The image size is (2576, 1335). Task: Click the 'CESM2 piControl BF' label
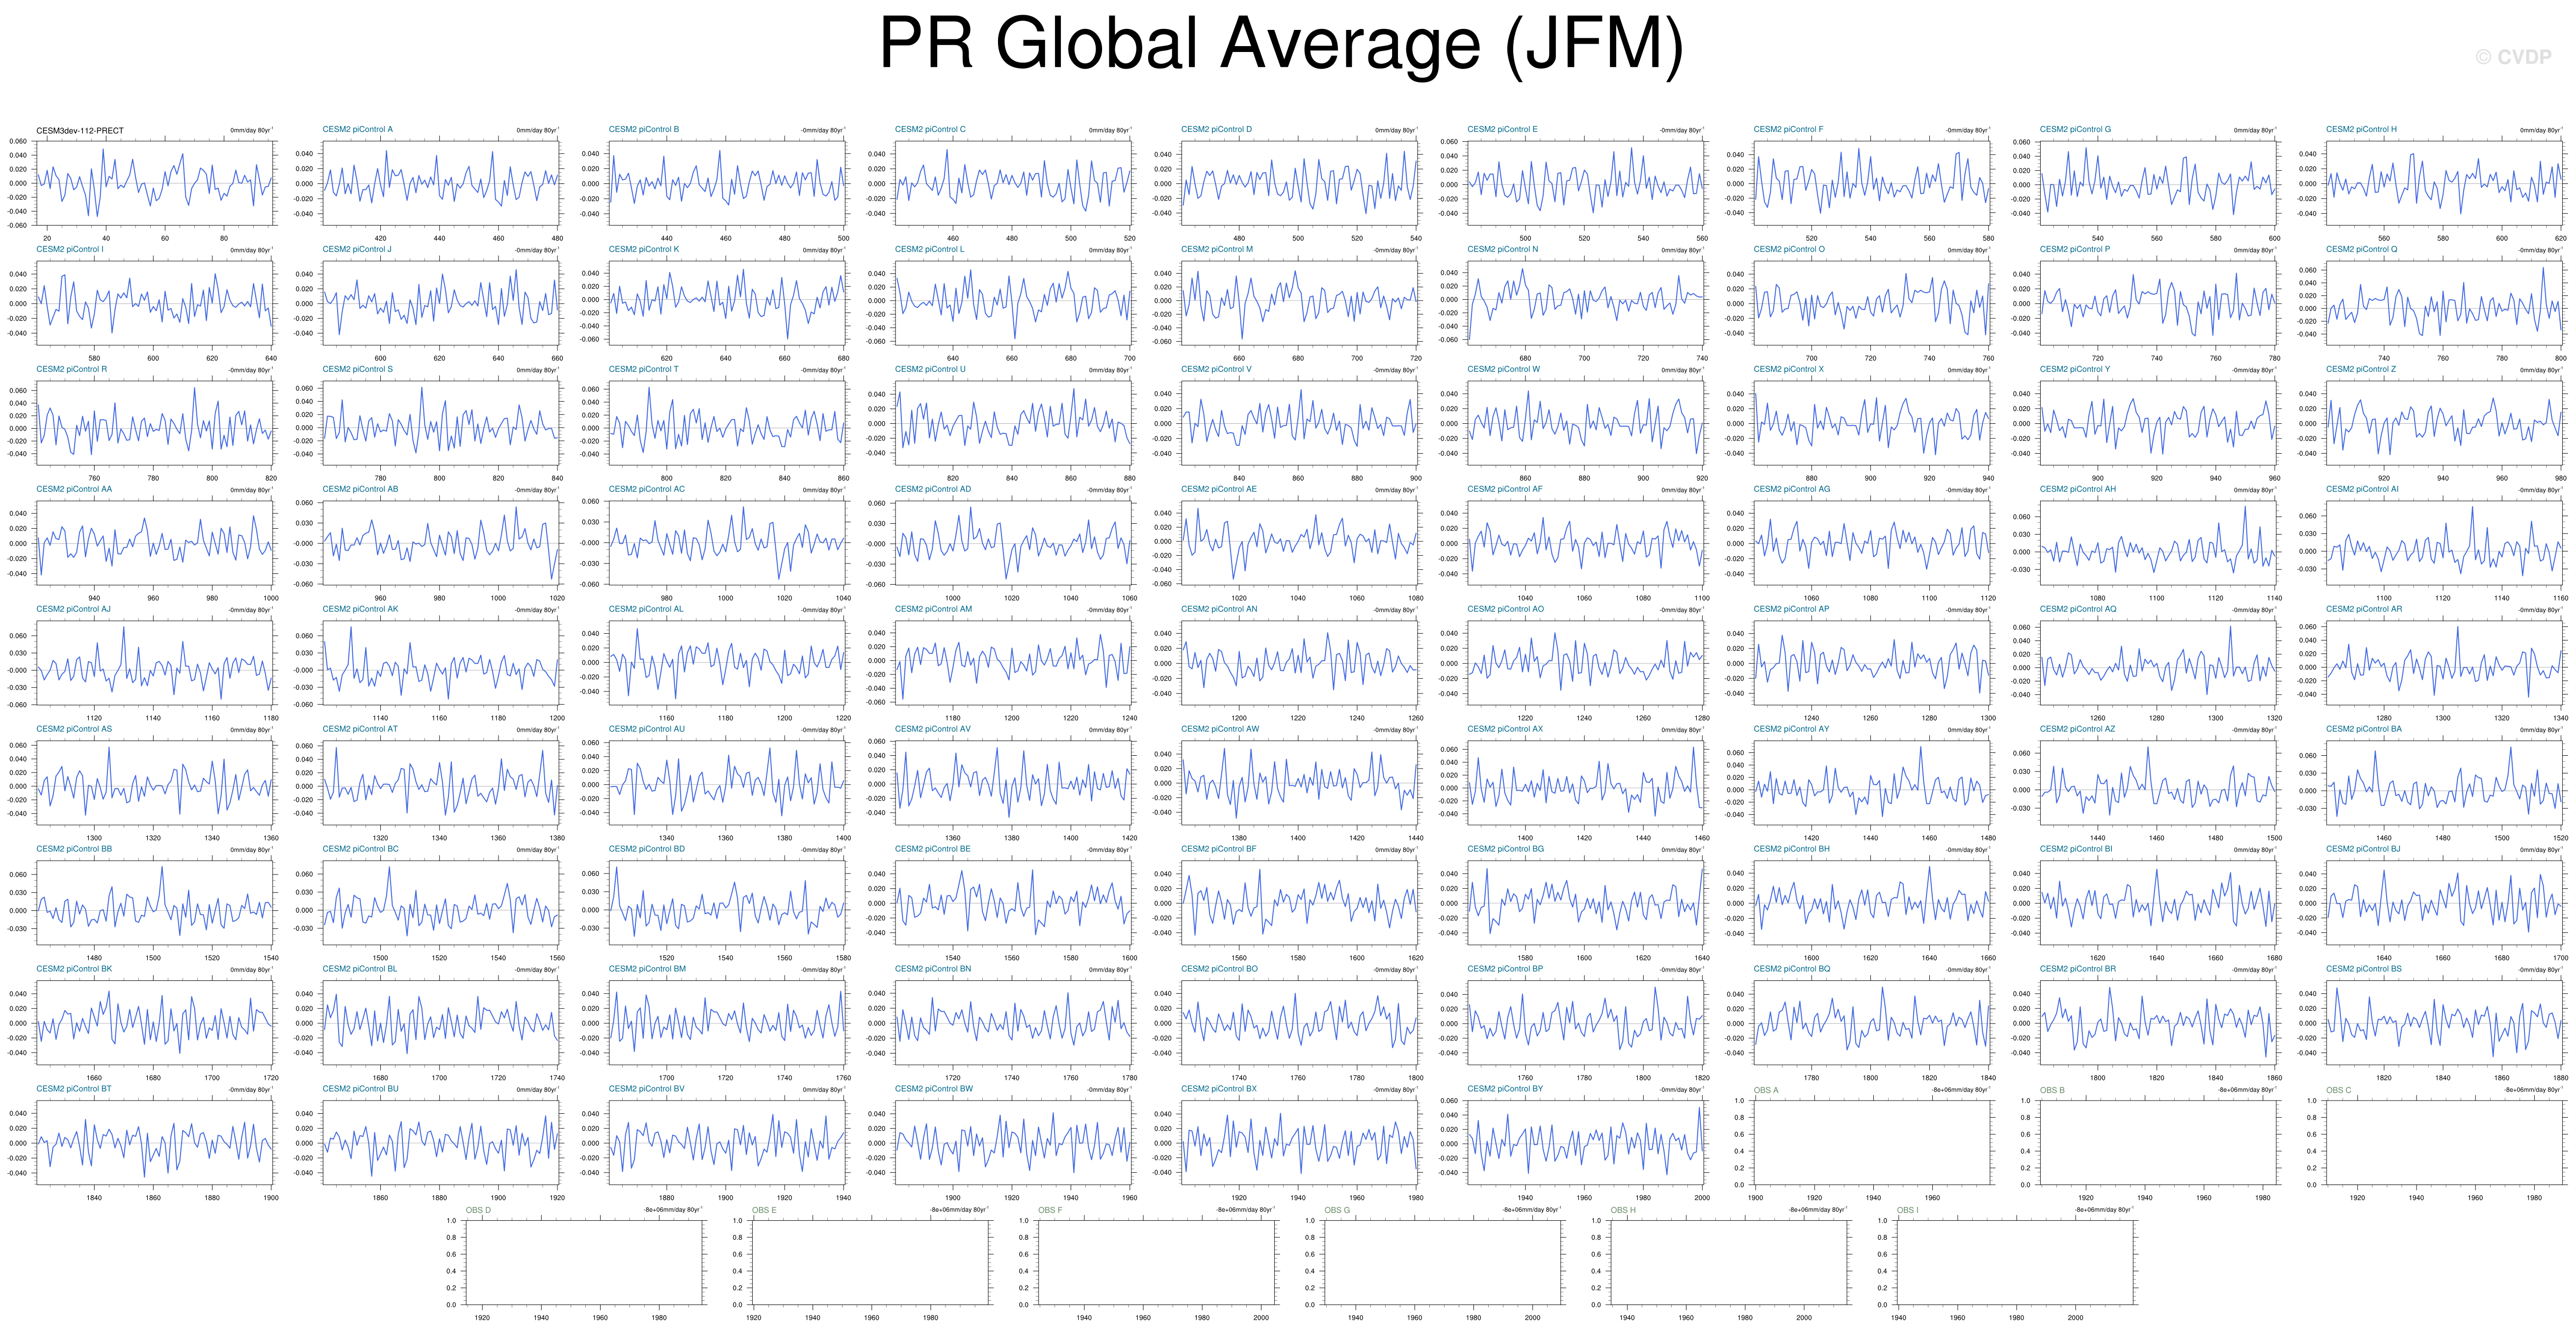(1219, 849)
